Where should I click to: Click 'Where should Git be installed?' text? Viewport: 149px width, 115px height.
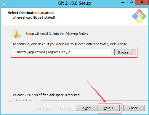click(34, 17)
